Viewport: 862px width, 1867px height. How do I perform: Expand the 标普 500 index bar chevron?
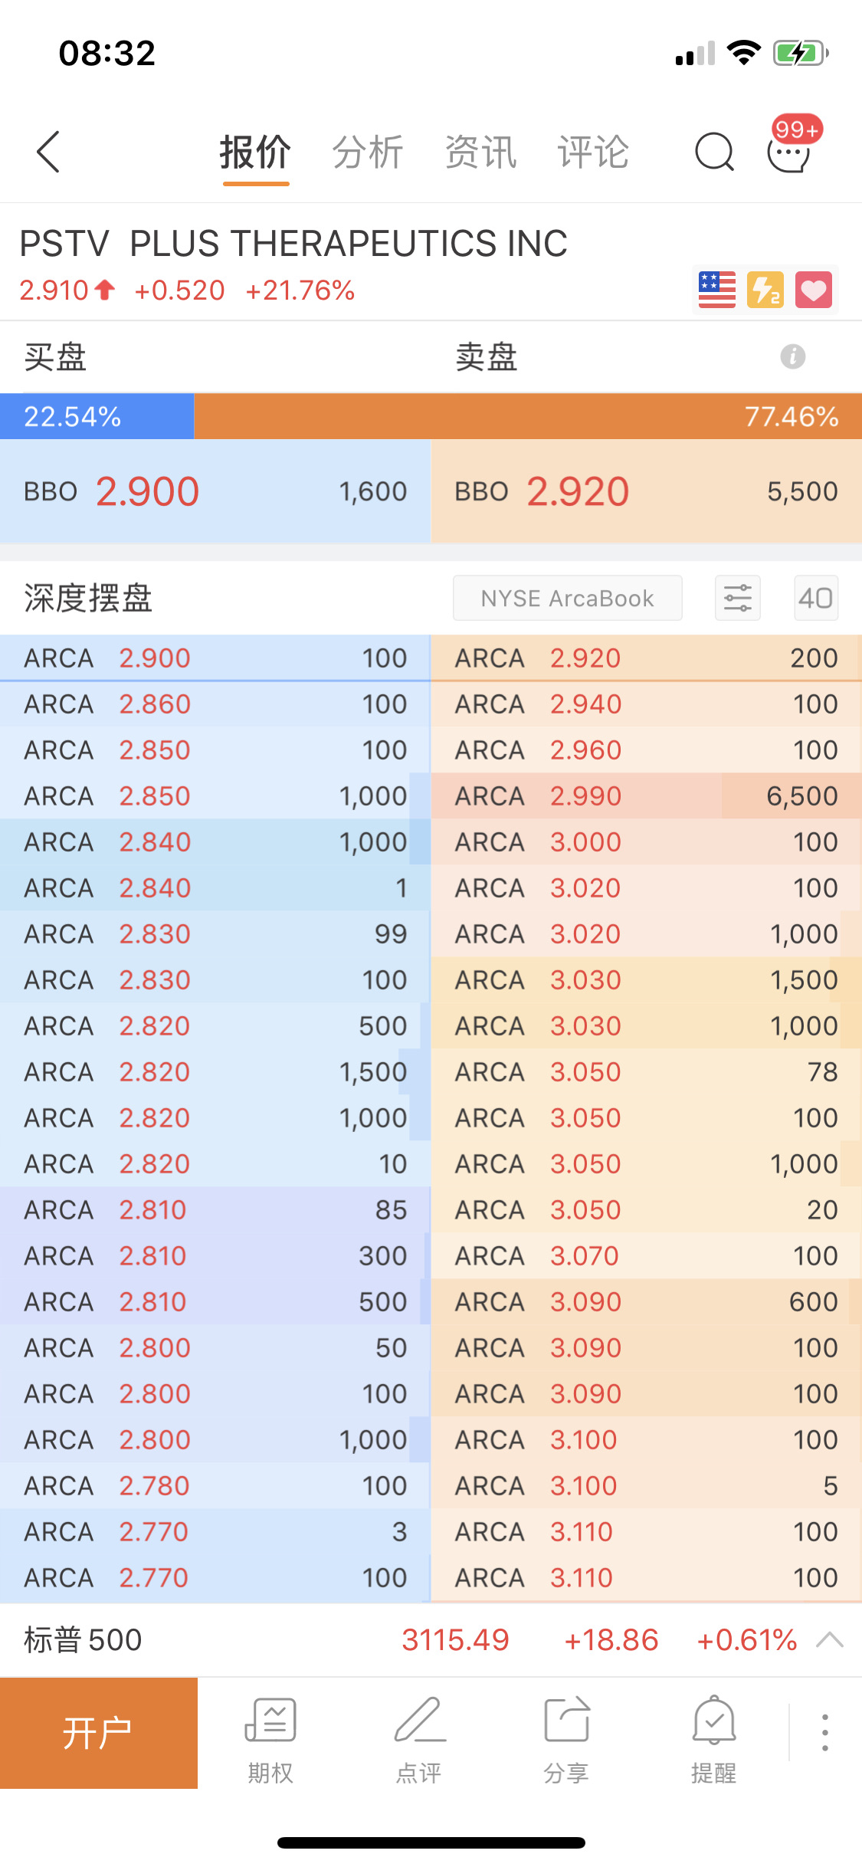click(830, 1640)
